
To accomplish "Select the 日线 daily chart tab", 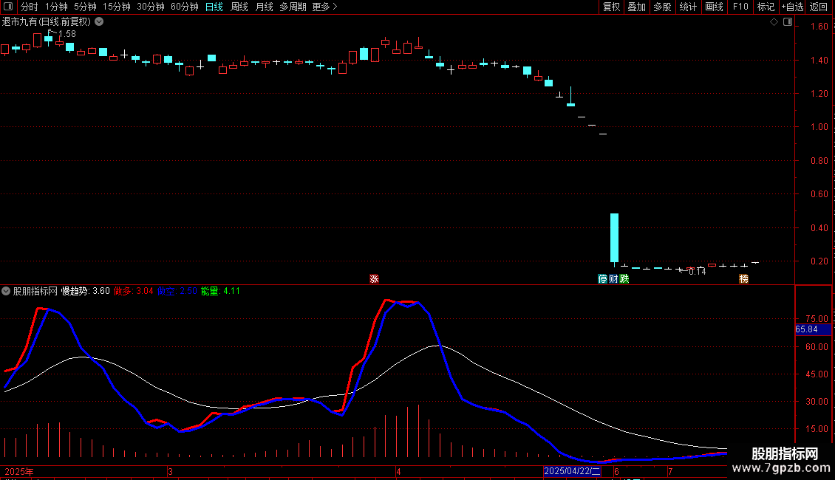I will [214, 7].
